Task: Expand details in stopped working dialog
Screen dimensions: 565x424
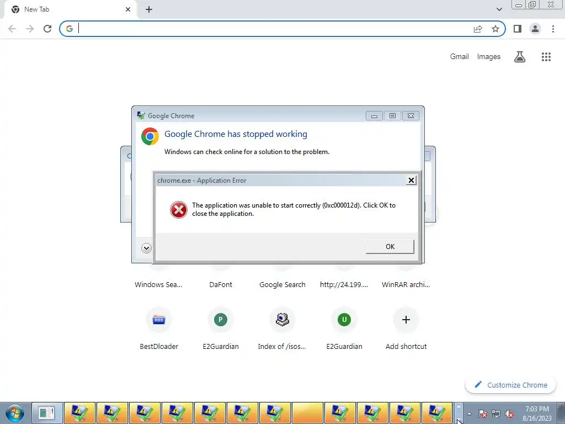Action: [x=146, y=248]
